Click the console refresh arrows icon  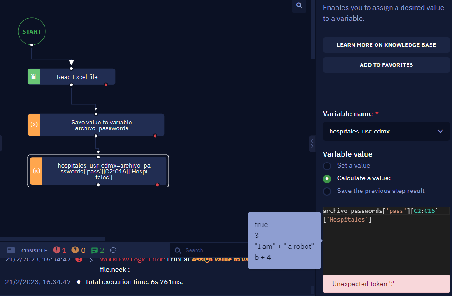click(x=114, y=250)
